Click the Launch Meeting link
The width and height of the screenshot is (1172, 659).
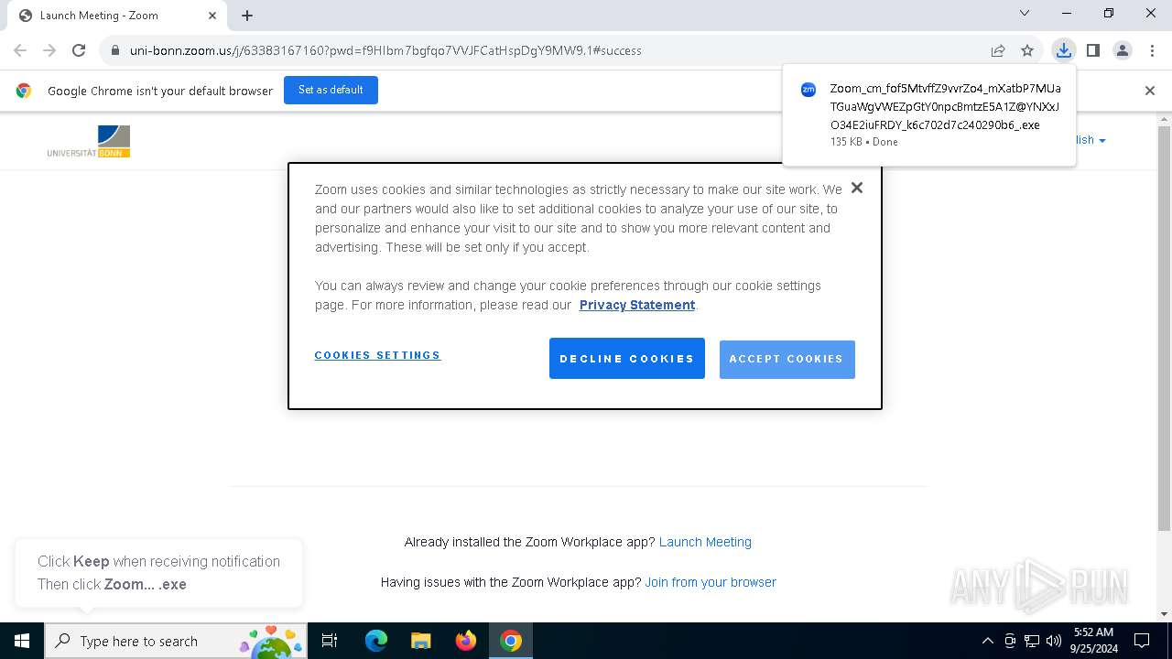pyautogui.click(x=705, y=542)
